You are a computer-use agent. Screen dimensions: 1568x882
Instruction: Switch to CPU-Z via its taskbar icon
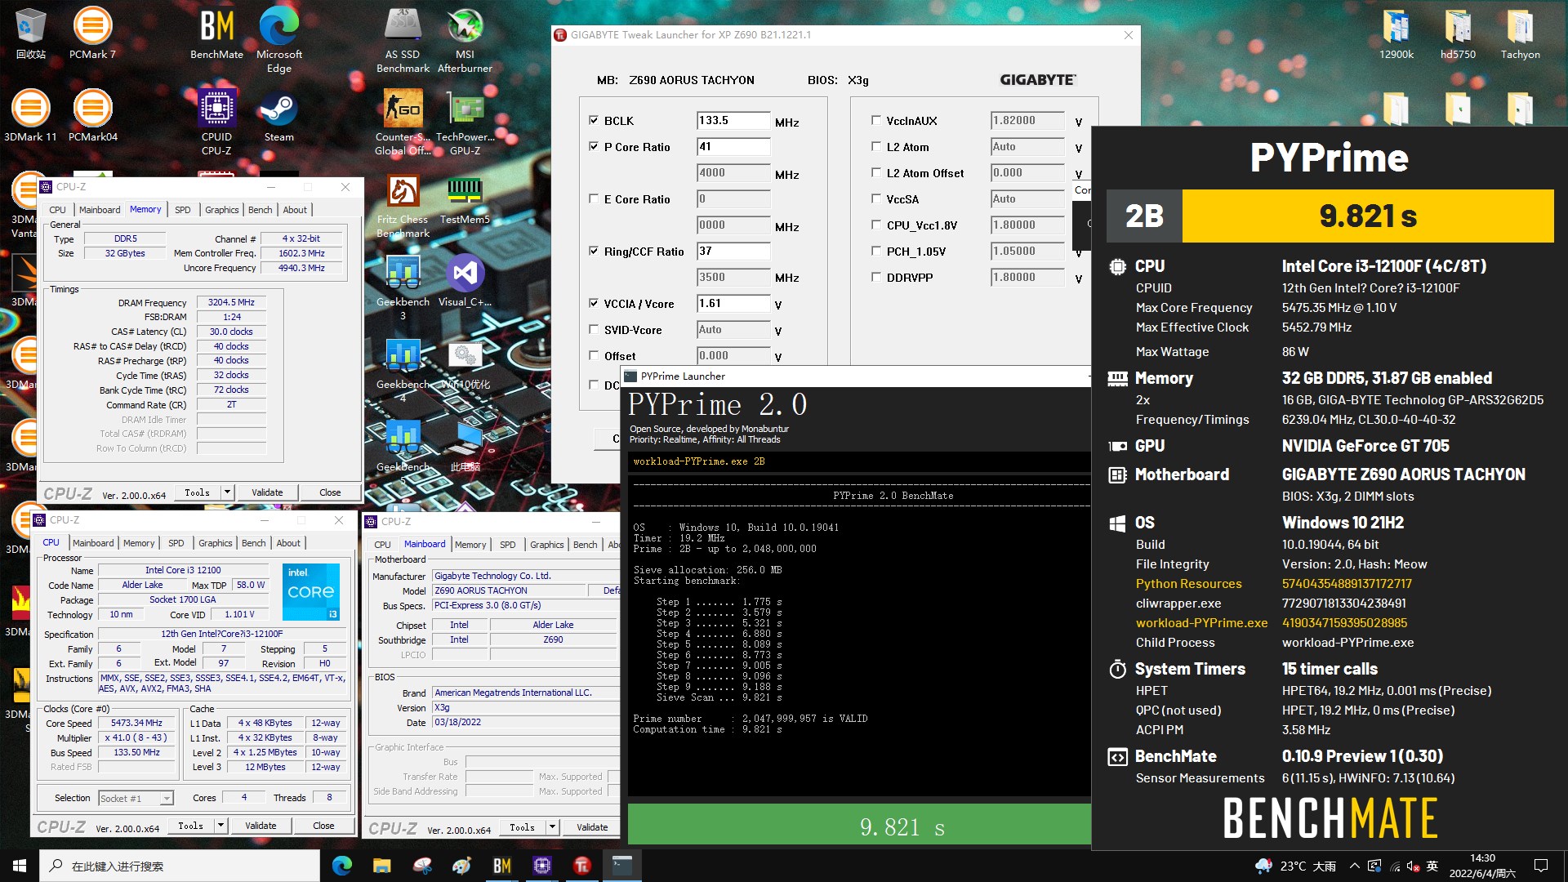pos(542,866)
